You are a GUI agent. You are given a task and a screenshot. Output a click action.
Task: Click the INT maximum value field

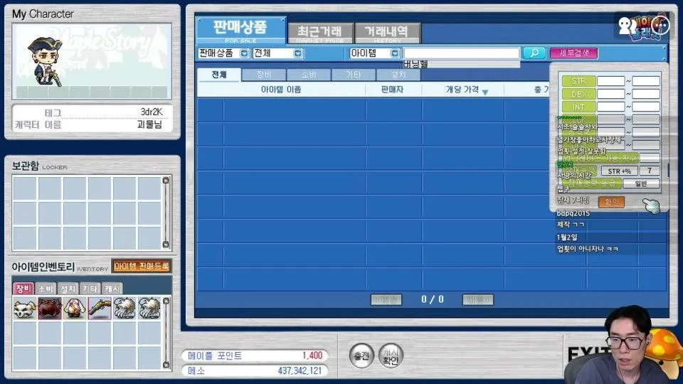[646, 107]
